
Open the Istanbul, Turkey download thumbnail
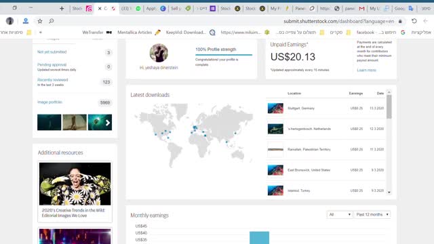[275, 190]
